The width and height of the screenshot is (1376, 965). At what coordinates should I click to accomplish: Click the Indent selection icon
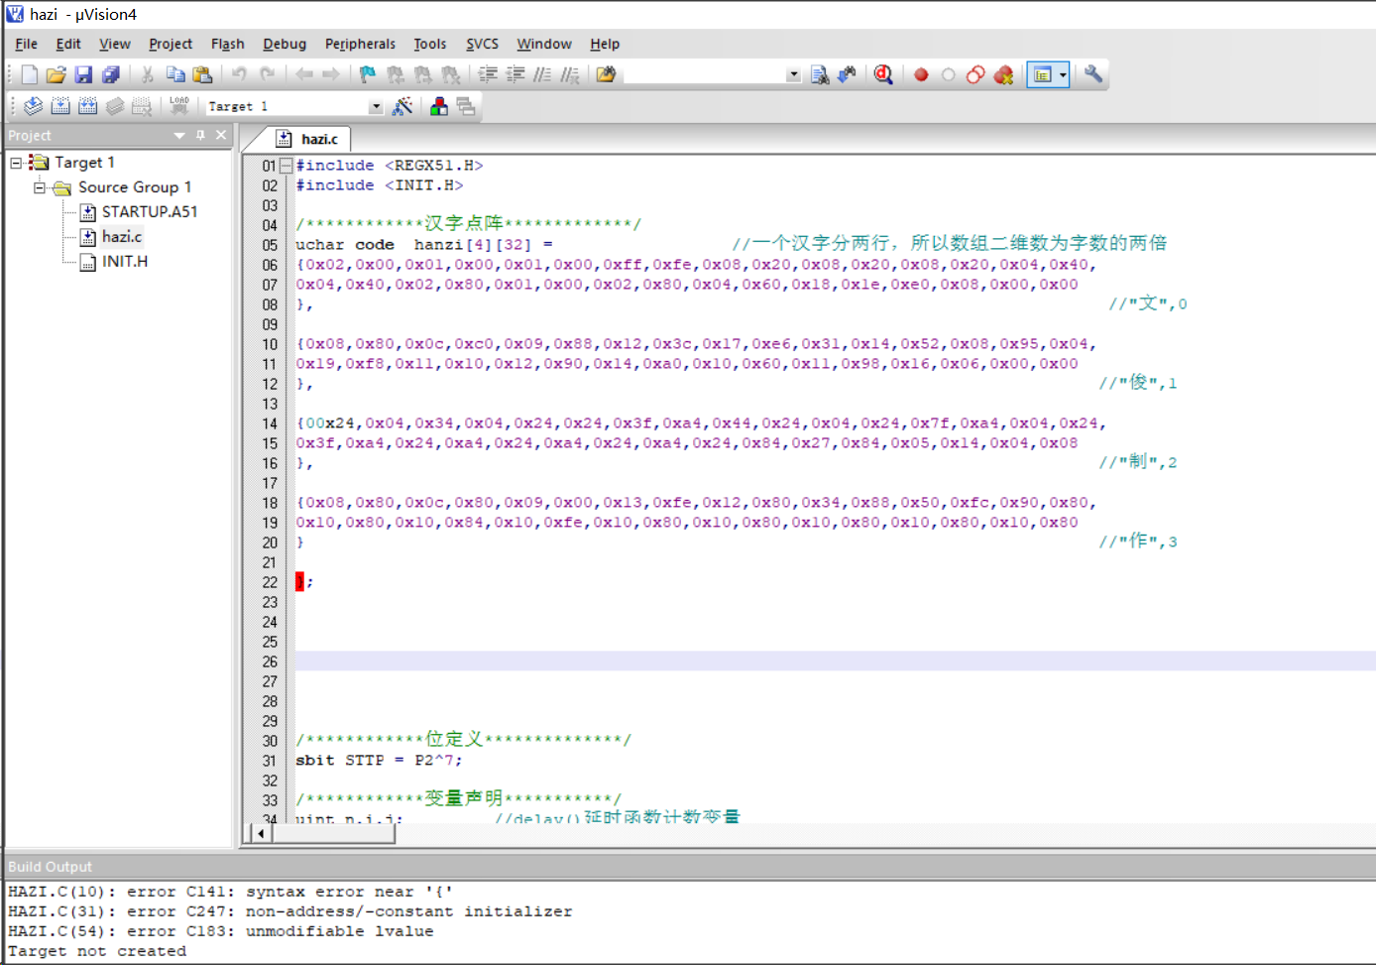[x=488, y=74]
